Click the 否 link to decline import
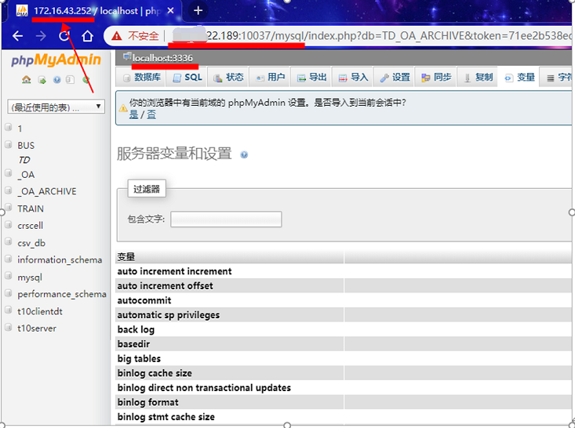 pos(151,114)
